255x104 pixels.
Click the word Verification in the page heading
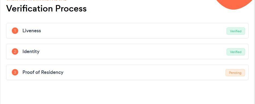coord(30,8)
